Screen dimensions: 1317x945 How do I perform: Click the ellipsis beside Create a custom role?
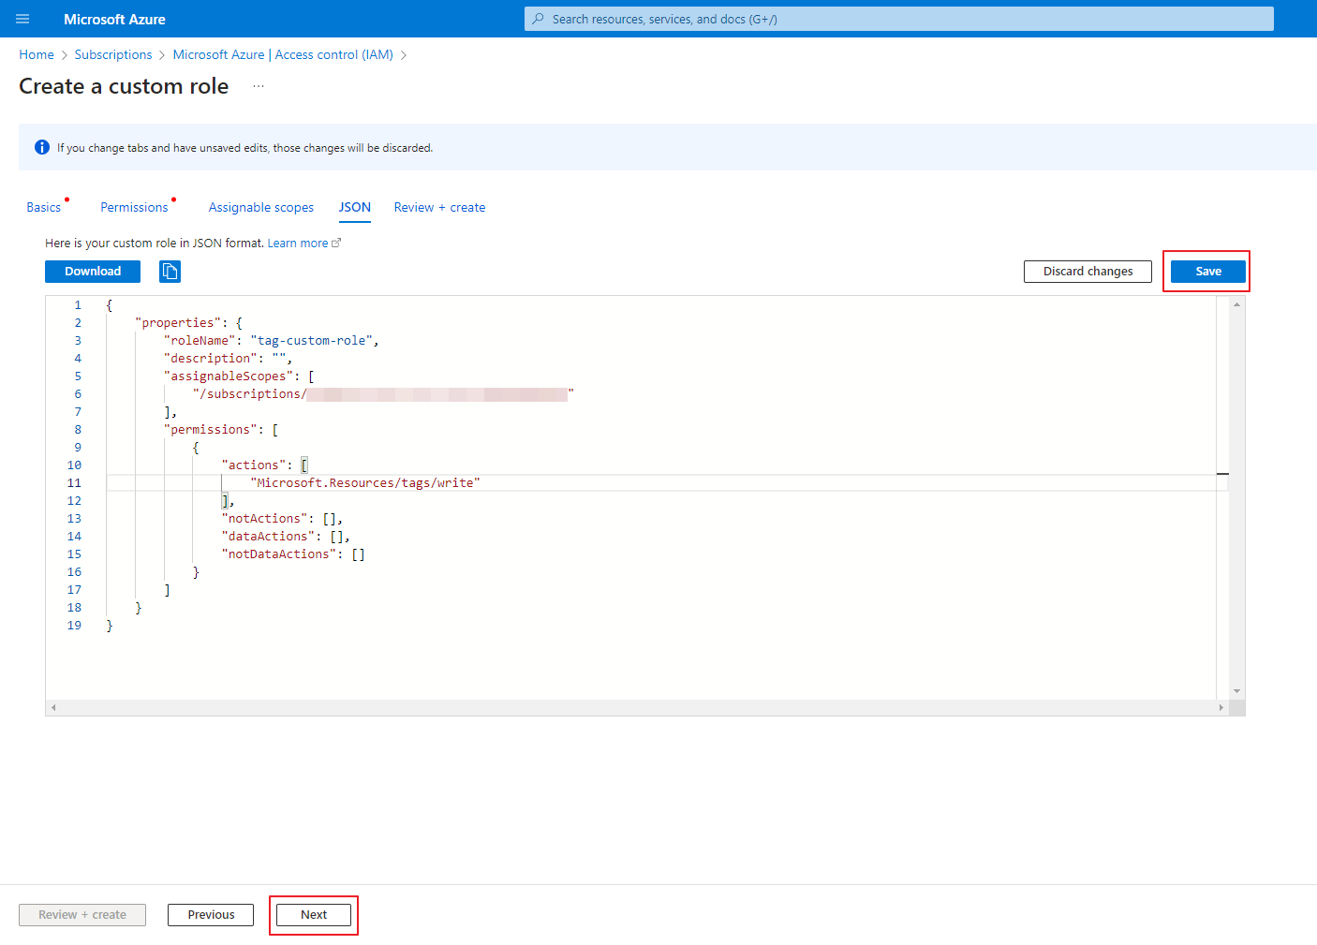(259, 86)
